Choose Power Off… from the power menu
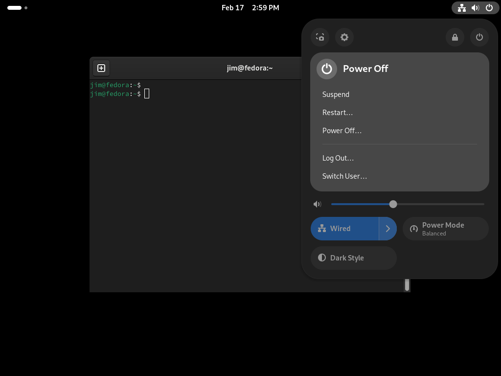This screenshot has height=376, width=501. (x=400, y=131)
